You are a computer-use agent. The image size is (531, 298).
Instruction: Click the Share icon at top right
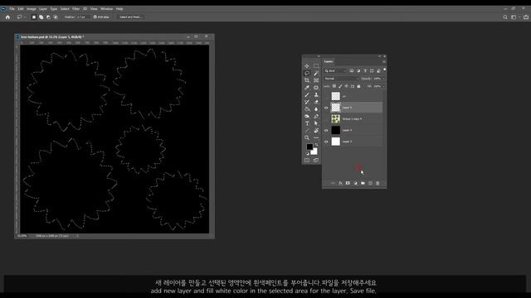pyautogui.click(x=526, y=17)
